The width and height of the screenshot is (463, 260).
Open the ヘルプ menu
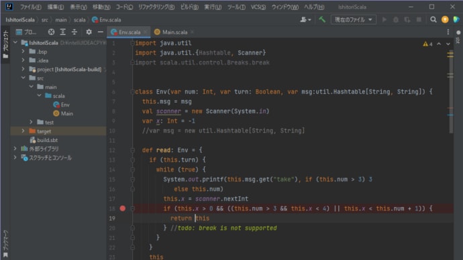(x=314, y=7)
